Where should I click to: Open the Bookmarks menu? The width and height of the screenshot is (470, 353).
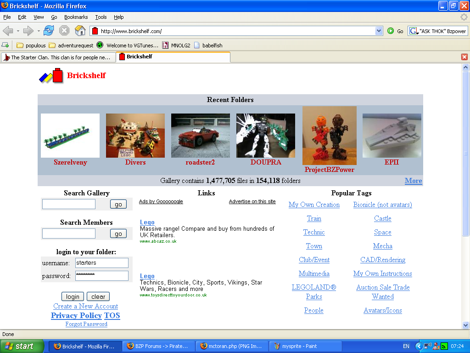tap(76, 17)
